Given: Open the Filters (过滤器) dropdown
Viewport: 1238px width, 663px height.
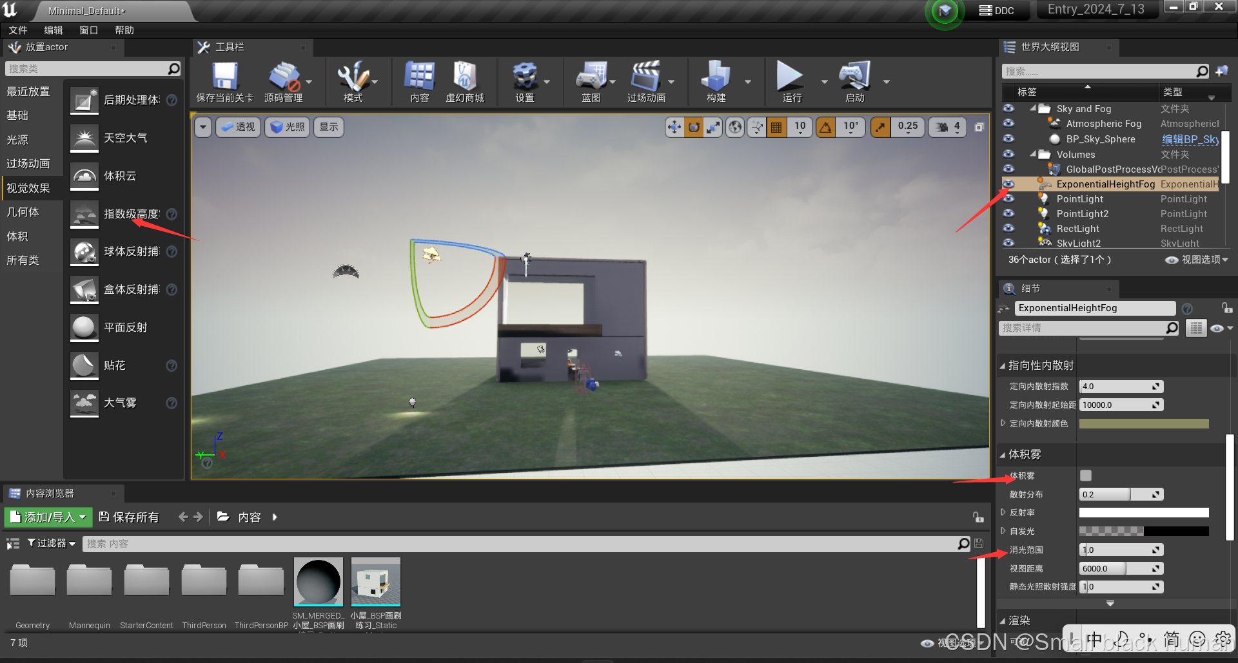Looking at the screenshot, I should 51,543.
